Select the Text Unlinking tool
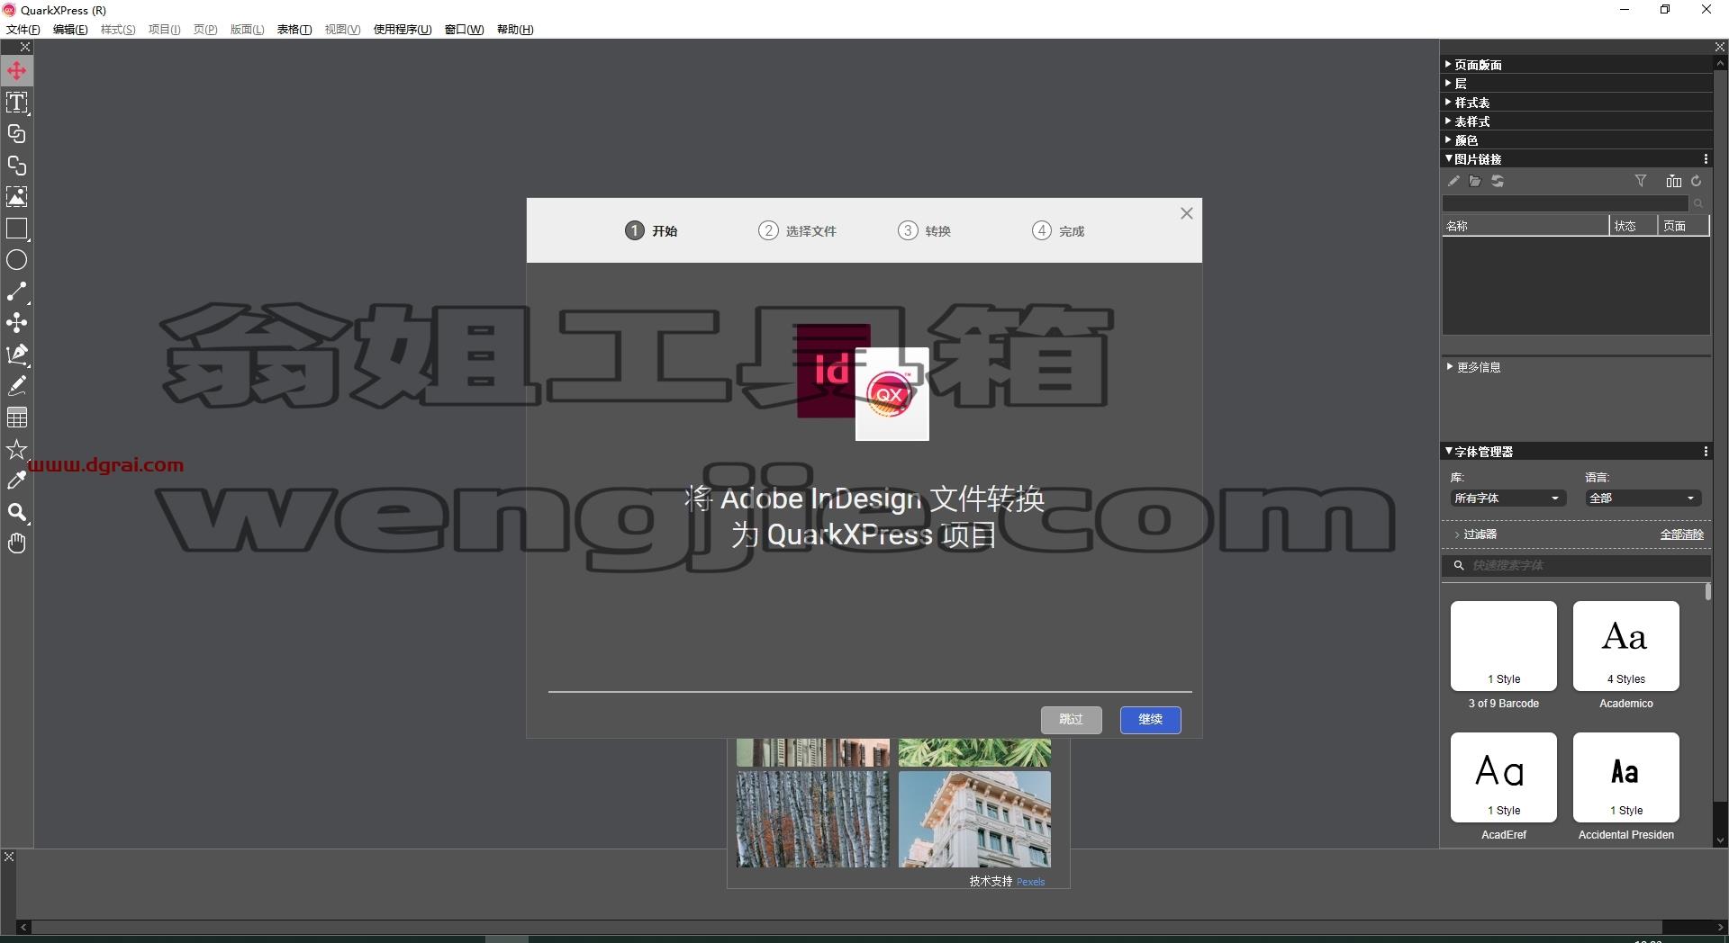Screen dimensions: 1729x943 click(17, 166)
